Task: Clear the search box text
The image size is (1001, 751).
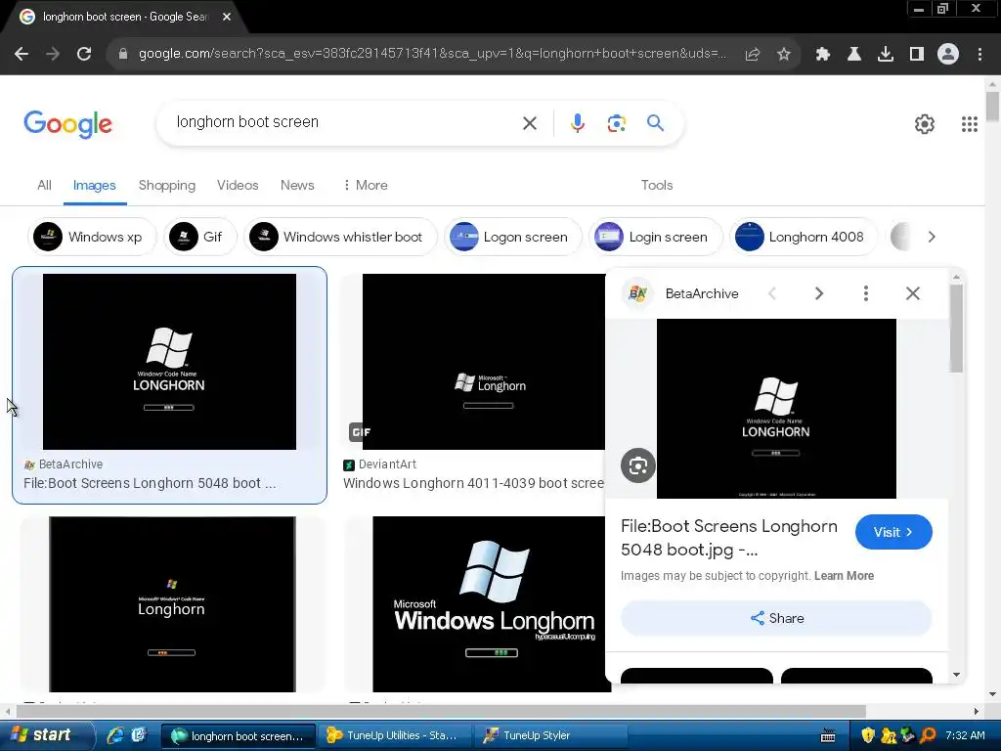Action: 530,122
